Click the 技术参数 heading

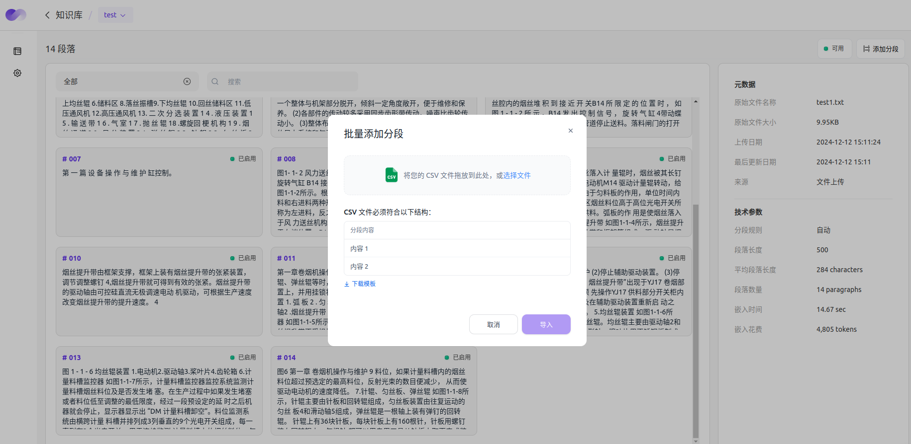click(748, 212)
